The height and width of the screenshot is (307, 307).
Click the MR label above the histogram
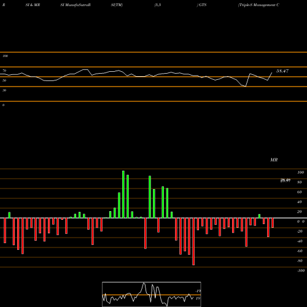pyautogui.click(x=274, y=160)
